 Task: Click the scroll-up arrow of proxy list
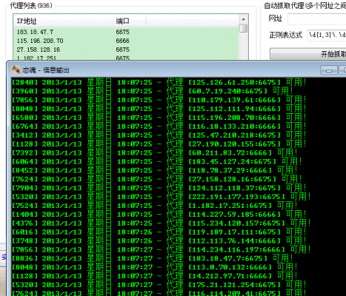(x=243, y=19)
